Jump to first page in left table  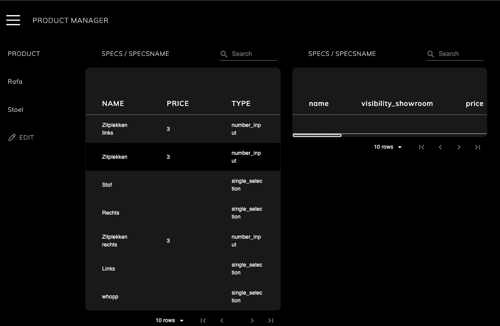[203, 321]
